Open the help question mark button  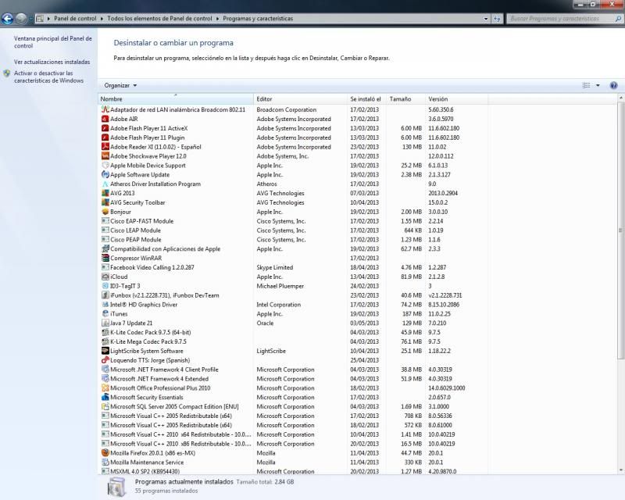tap(614, 85)
